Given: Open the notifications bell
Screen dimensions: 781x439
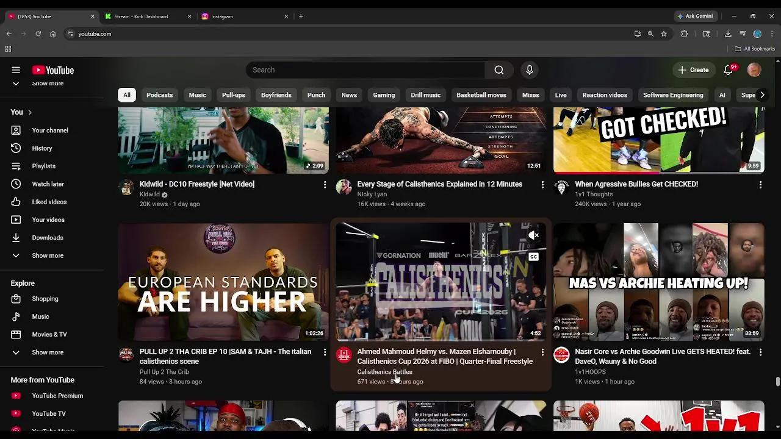Looking at the screenshot, I should (729, 70).
